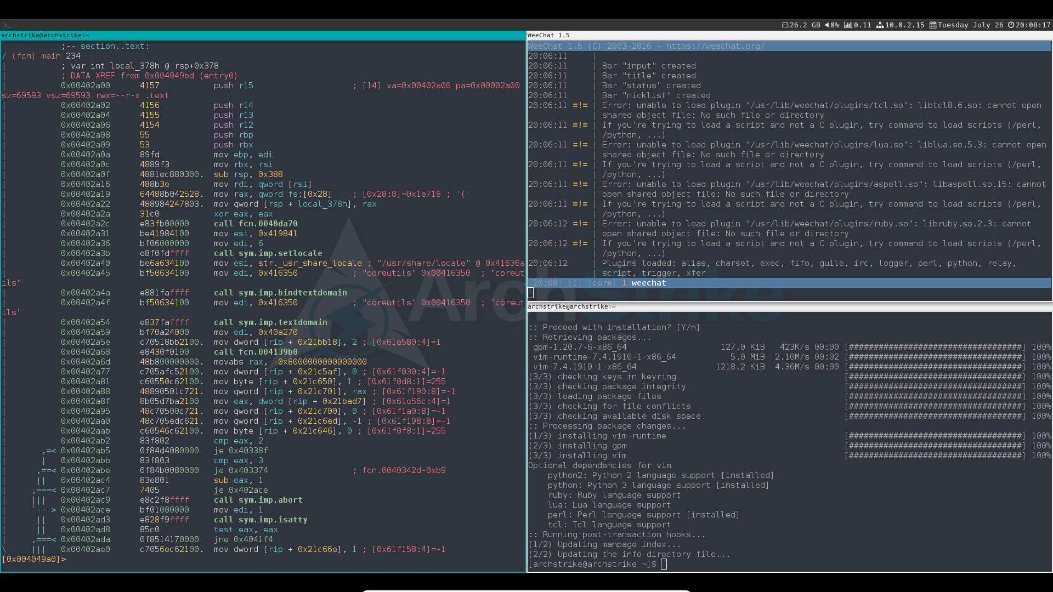The width and height of the screenshot is (1053, 592).
Task: Click the lower archstrike terminal title bar
Action: 790,306
